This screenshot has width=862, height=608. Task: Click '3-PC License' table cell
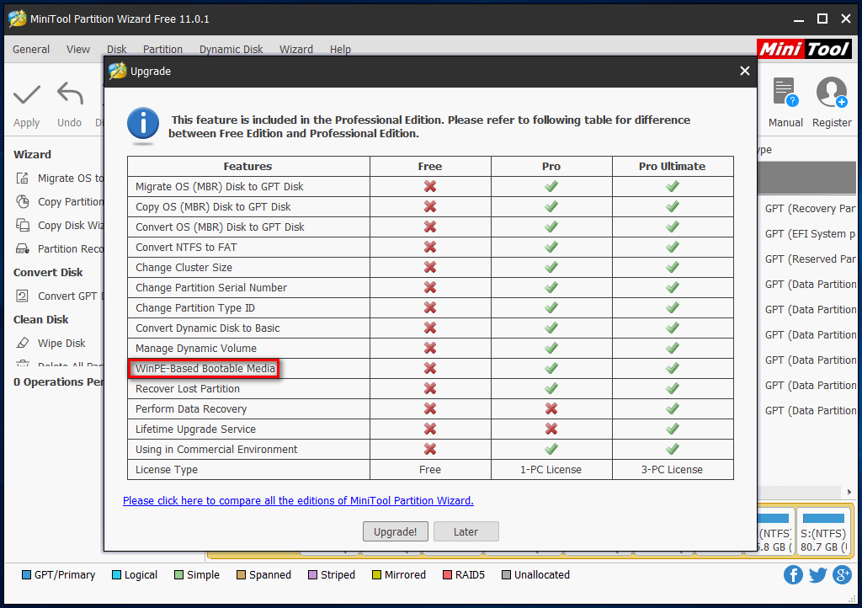(672, 470)
